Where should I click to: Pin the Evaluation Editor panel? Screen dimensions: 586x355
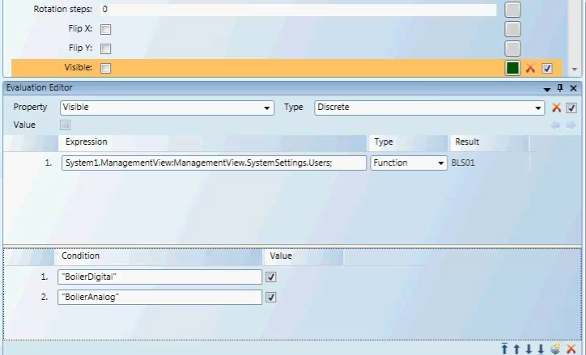tap(560, 88)
